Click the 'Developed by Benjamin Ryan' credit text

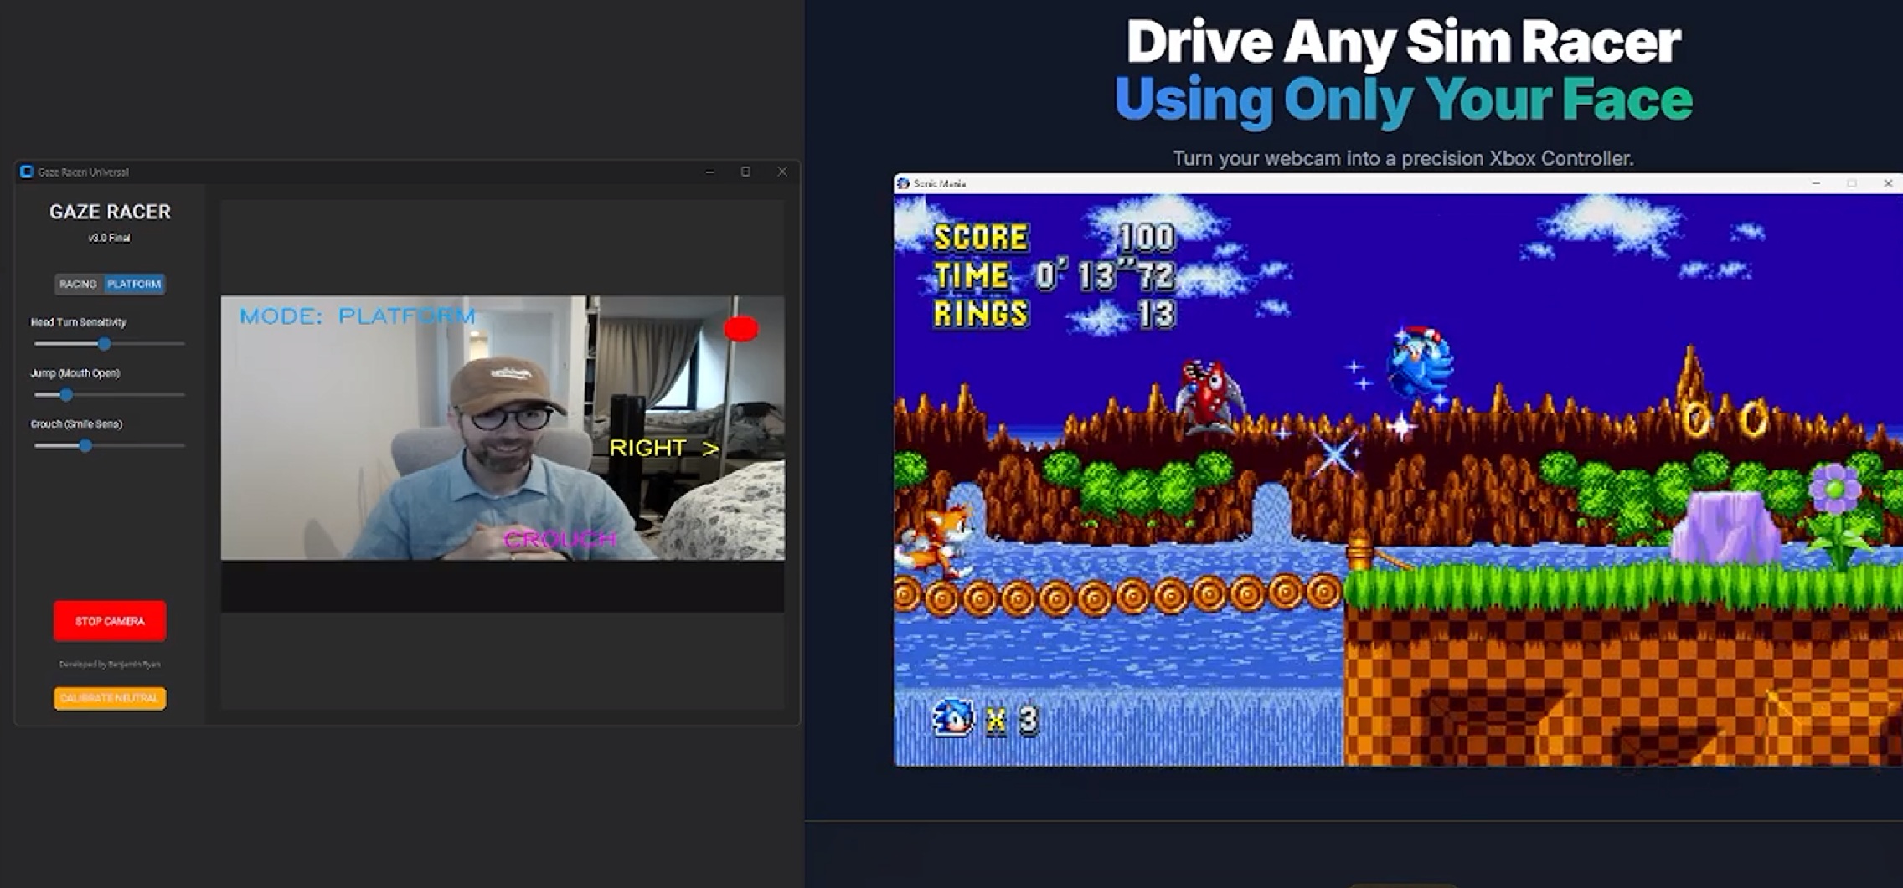tap(110, 665)
